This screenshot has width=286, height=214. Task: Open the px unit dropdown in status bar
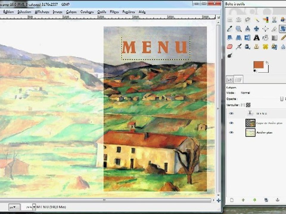[14, 207]
